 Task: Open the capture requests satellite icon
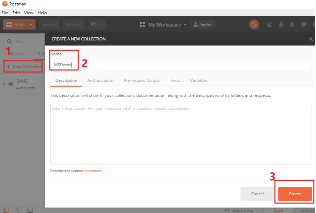269,24
